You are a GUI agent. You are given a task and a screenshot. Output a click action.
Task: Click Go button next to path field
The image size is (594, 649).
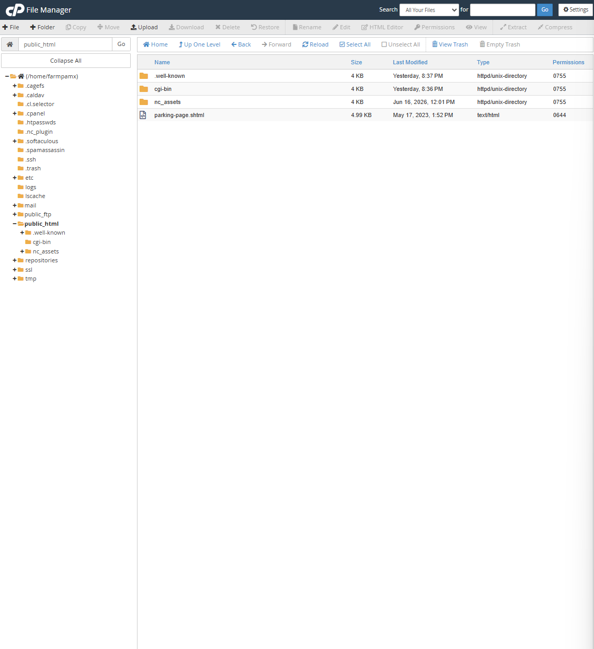(121, 44)
